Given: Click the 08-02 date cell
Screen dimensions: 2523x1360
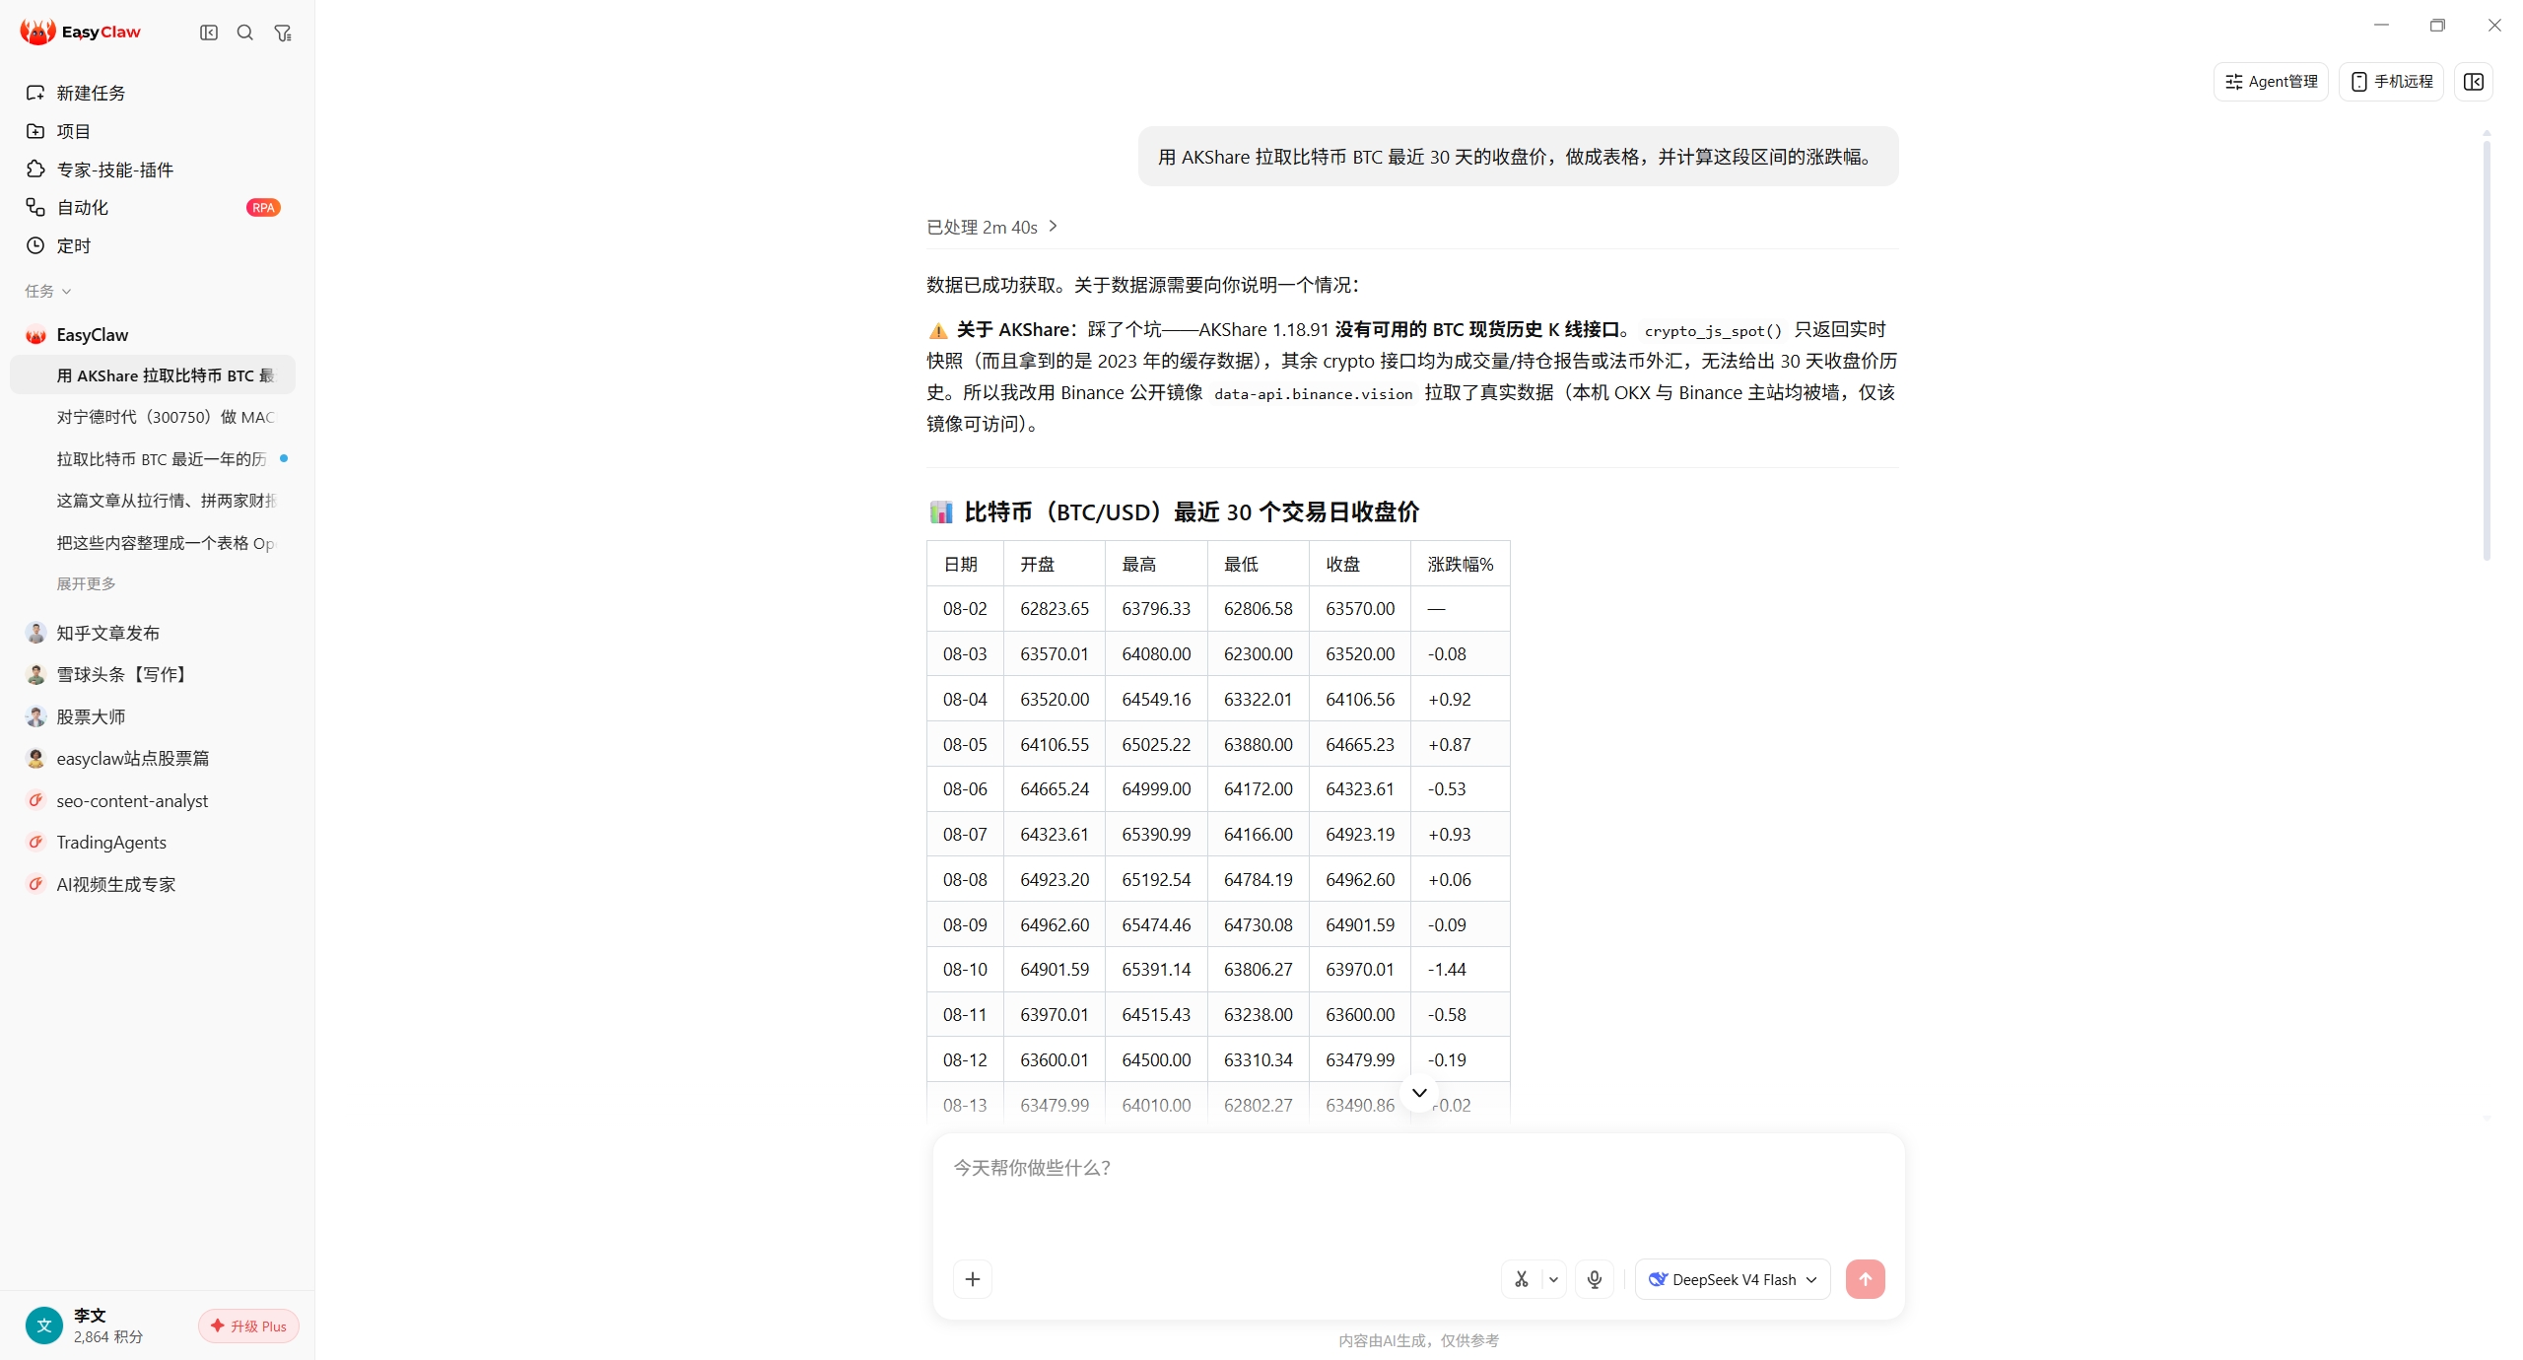Looking at the screenshot, I should click(965, 609).
